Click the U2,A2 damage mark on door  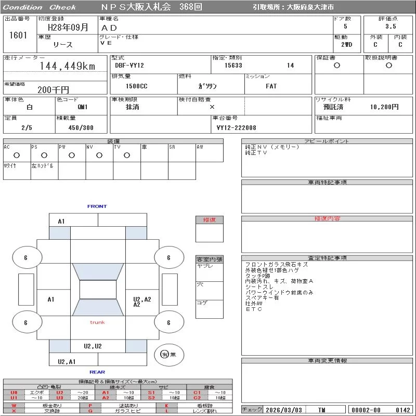142,301
